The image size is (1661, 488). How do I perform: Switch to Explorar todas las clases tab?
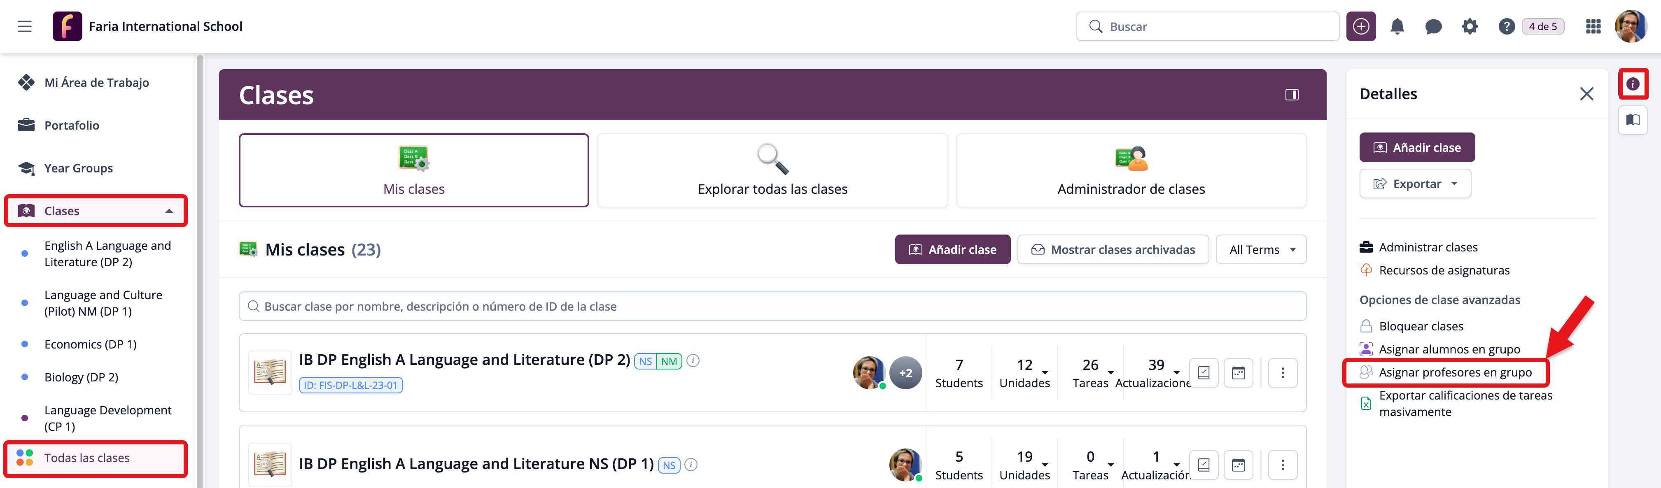[772, 170]
